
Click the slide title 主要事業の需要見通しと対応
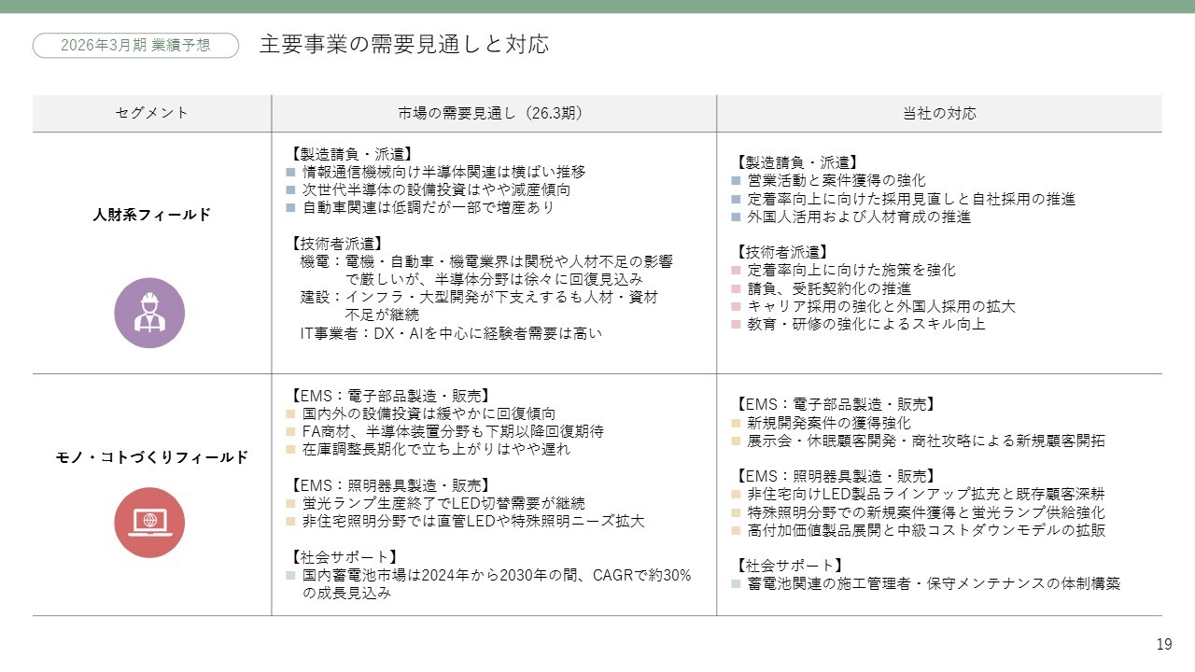403,44
